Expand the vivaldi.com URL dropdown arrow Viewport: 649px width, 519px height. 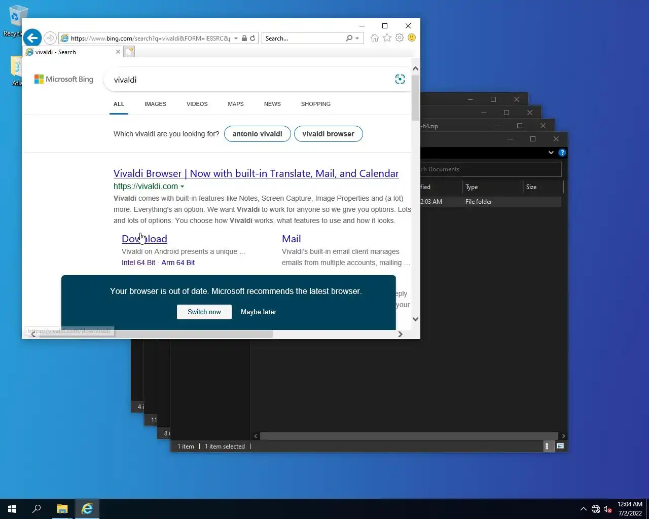[182, 187]
